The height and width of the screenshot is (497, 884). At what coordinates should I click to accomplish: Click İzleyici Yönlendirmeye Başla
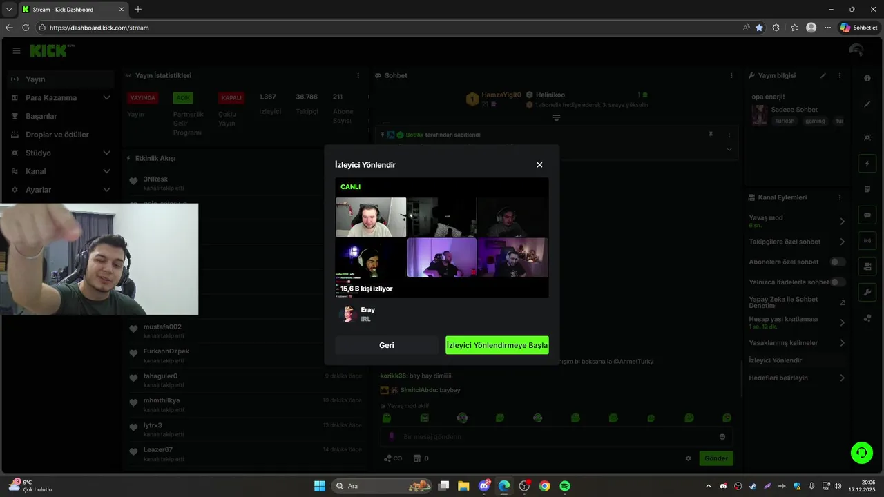click(497, 345)
